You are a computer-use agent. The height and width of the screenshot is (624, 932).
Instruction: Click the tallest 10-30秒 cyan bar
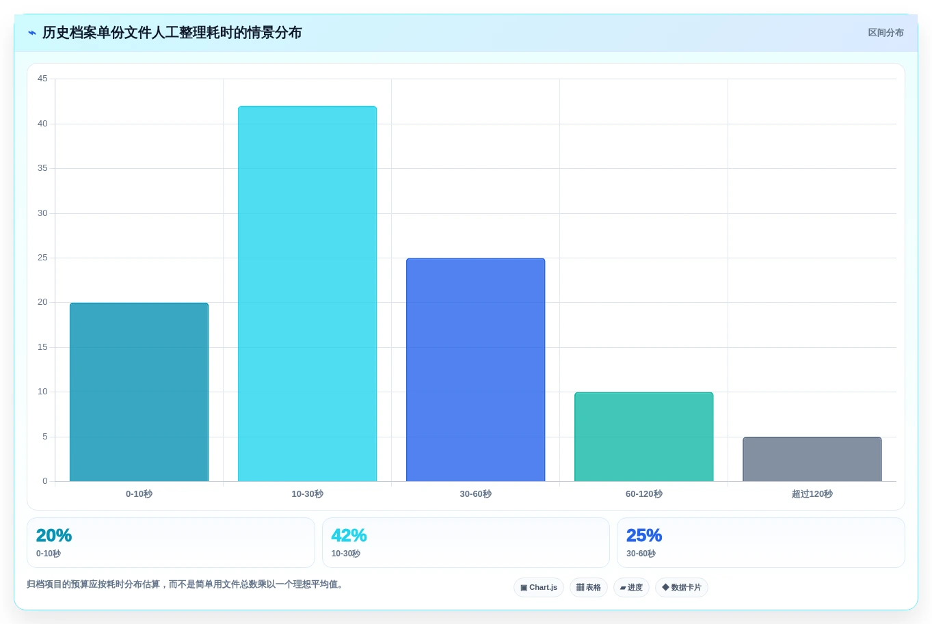(307, 294)
